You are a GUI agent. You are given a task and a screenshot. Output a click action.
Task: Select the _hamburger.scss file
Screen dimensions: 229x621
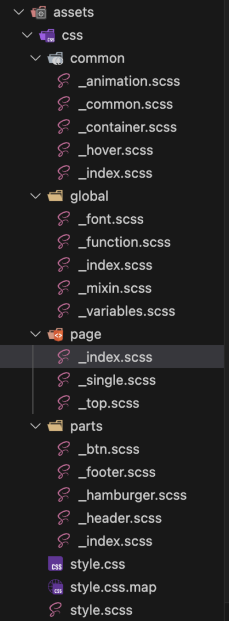tap(132, 495)
